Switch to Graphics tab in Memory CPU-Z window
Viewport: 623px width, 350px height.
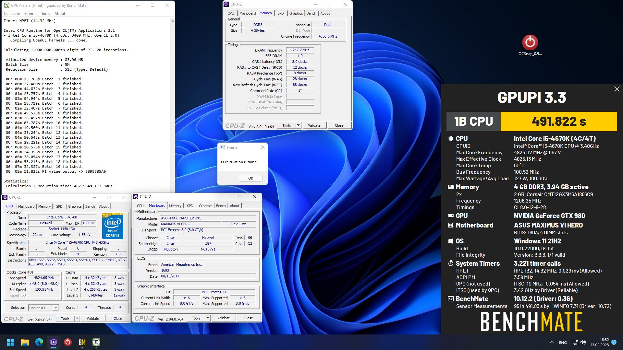(296, 13)
